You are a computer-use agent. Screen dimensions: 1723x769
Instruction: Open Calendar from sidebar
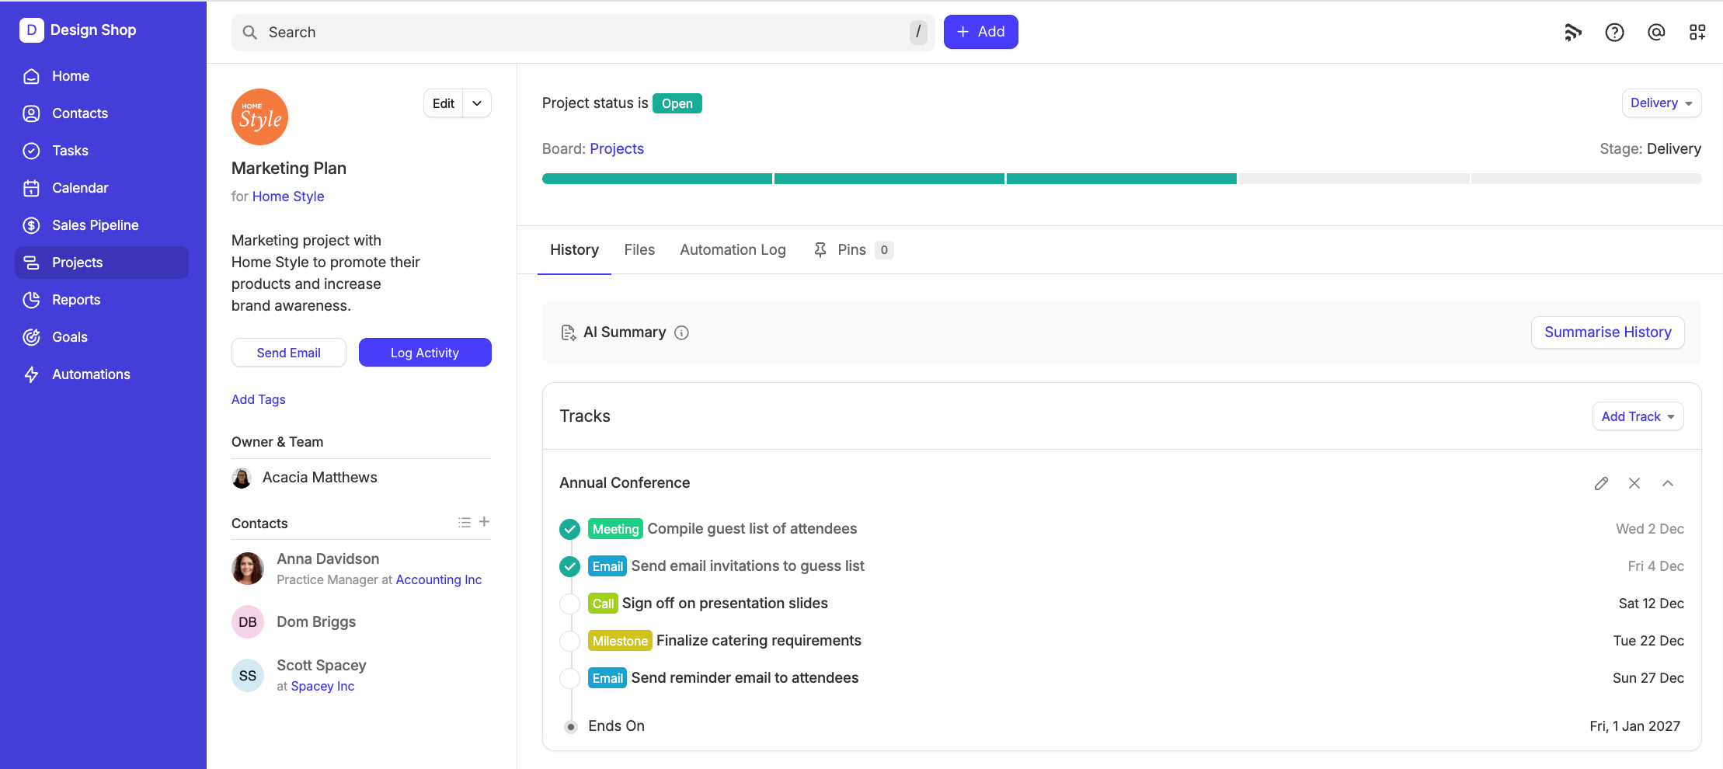pyautogui.click(x=102, y=188)
